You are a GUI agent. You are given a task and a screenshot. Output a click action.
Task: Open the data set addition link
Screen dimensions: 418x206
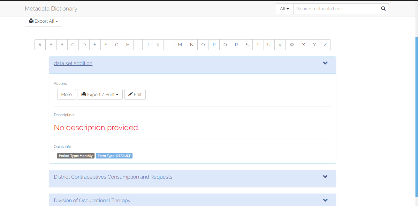tap(73, 63)
